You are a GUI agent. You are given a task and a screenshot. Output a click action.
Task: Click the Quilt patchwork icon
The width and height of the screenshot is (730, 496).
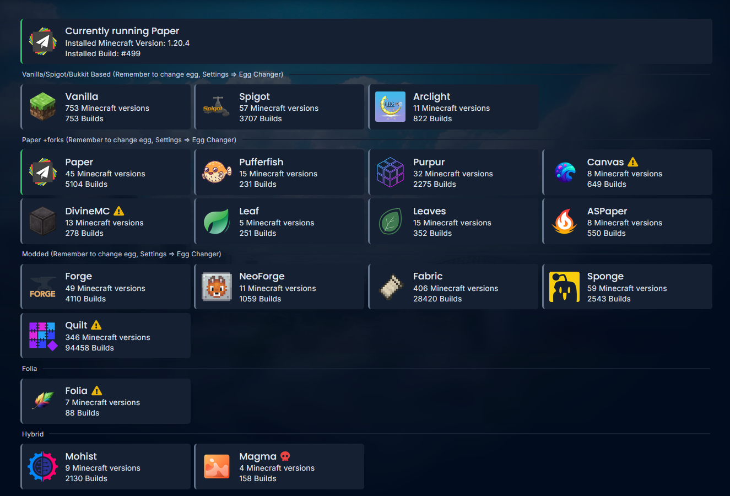43,336
